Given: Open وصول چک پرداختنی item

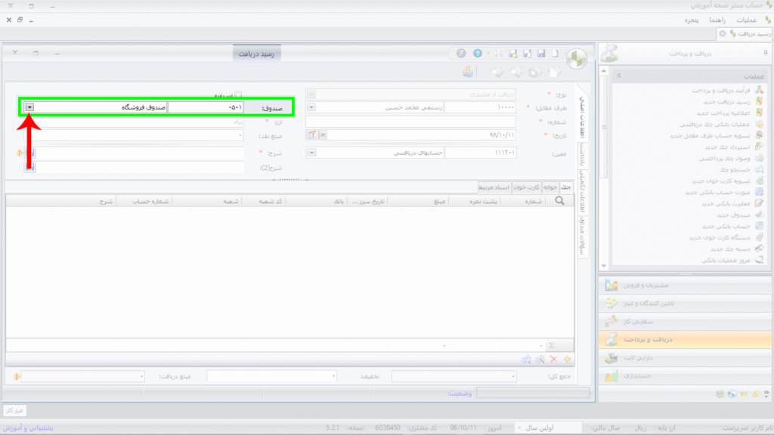Looking at the screenshot, I should 725,159.
